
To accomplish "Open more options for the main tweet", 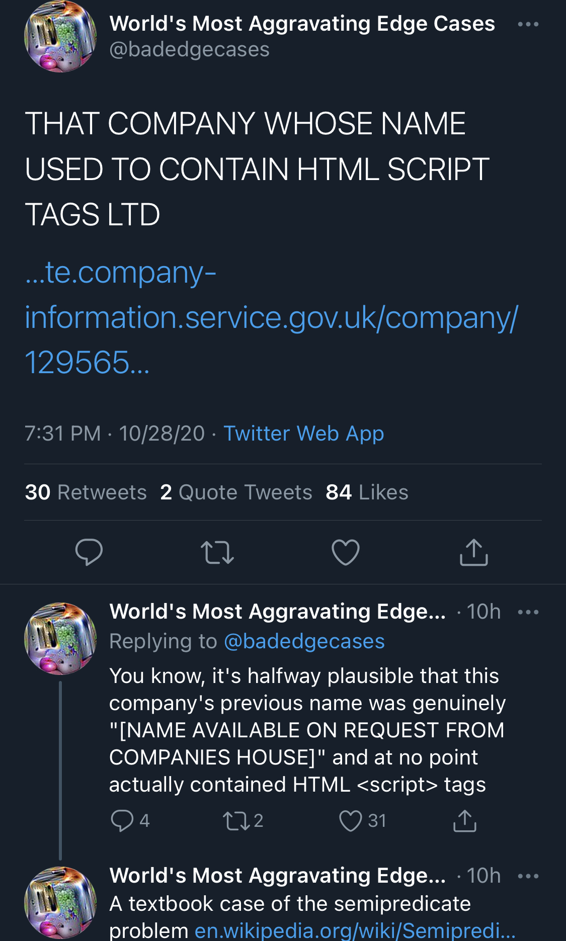I will pos(528,24).
